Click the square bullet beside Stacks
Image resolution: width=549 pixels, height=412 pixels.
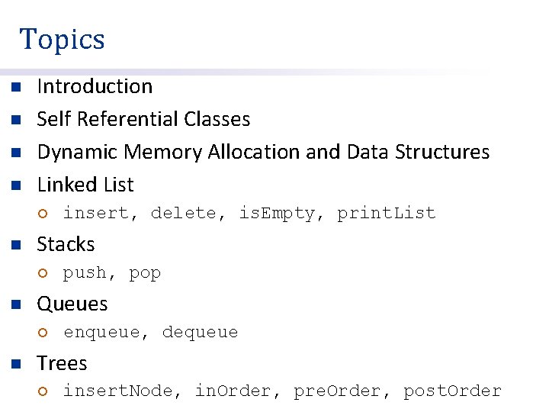click(14, 245)
